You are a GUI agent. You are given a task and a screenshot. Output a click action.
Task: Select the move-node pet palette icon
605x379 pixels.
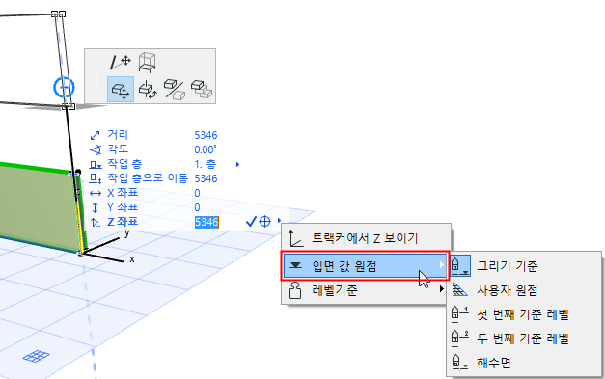pyautogui.click(x=121, y=62)
